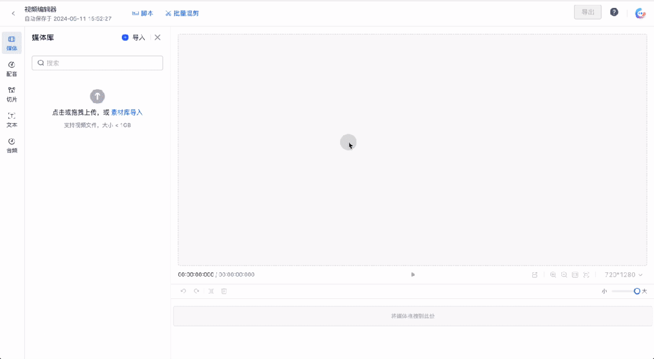Image resolution: width=654 pixels, height=359 pixels.
Task: Open the 脚本 script editor
Action: coord(142,13)
